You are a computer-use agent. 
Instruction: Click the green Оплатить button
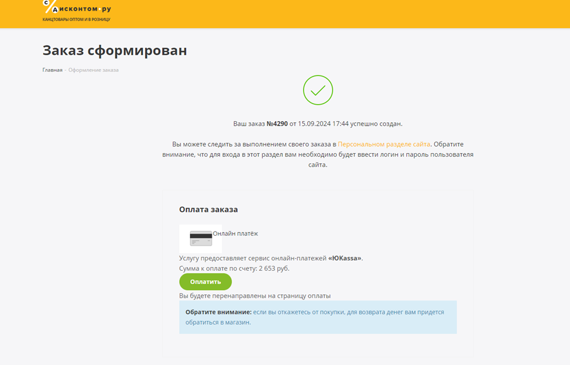click(x=205, y=282)
